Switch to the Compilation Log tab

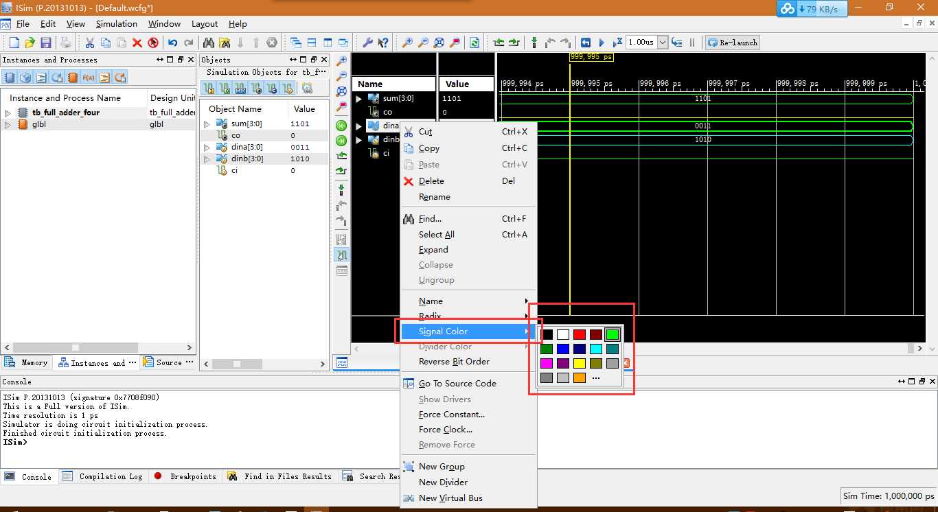tap(103, 476)
